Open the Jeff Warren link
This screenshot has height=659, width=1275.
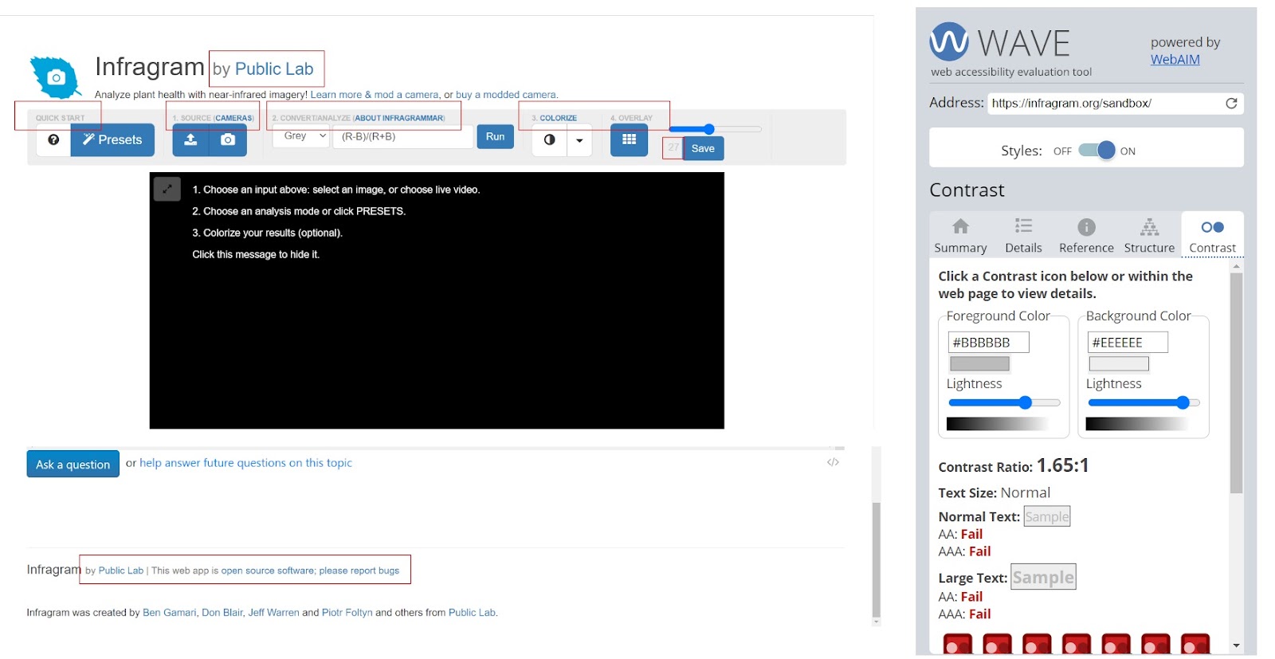(273, 613)
